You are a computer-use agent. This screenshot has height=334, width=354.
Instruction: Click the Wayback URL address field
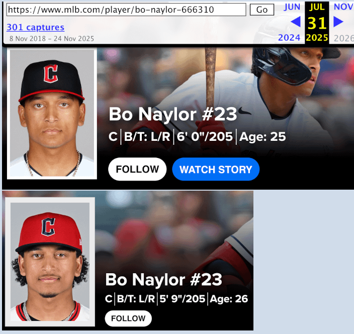click(126, 10)
